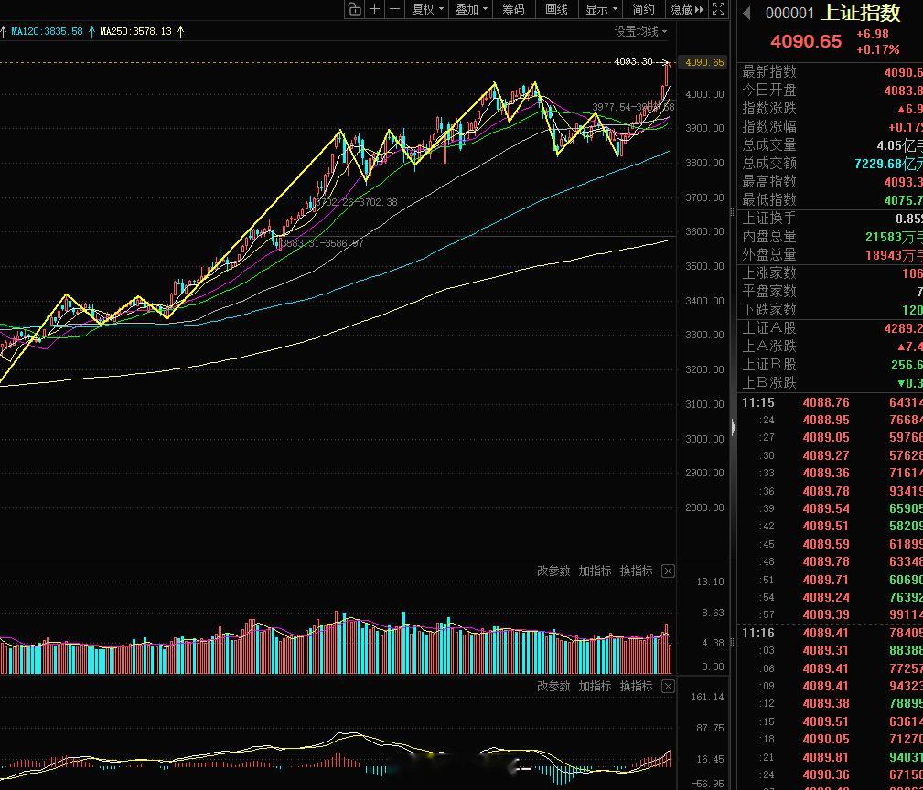
Task: Click the MA250:3578.13 label
Action: 136,31
